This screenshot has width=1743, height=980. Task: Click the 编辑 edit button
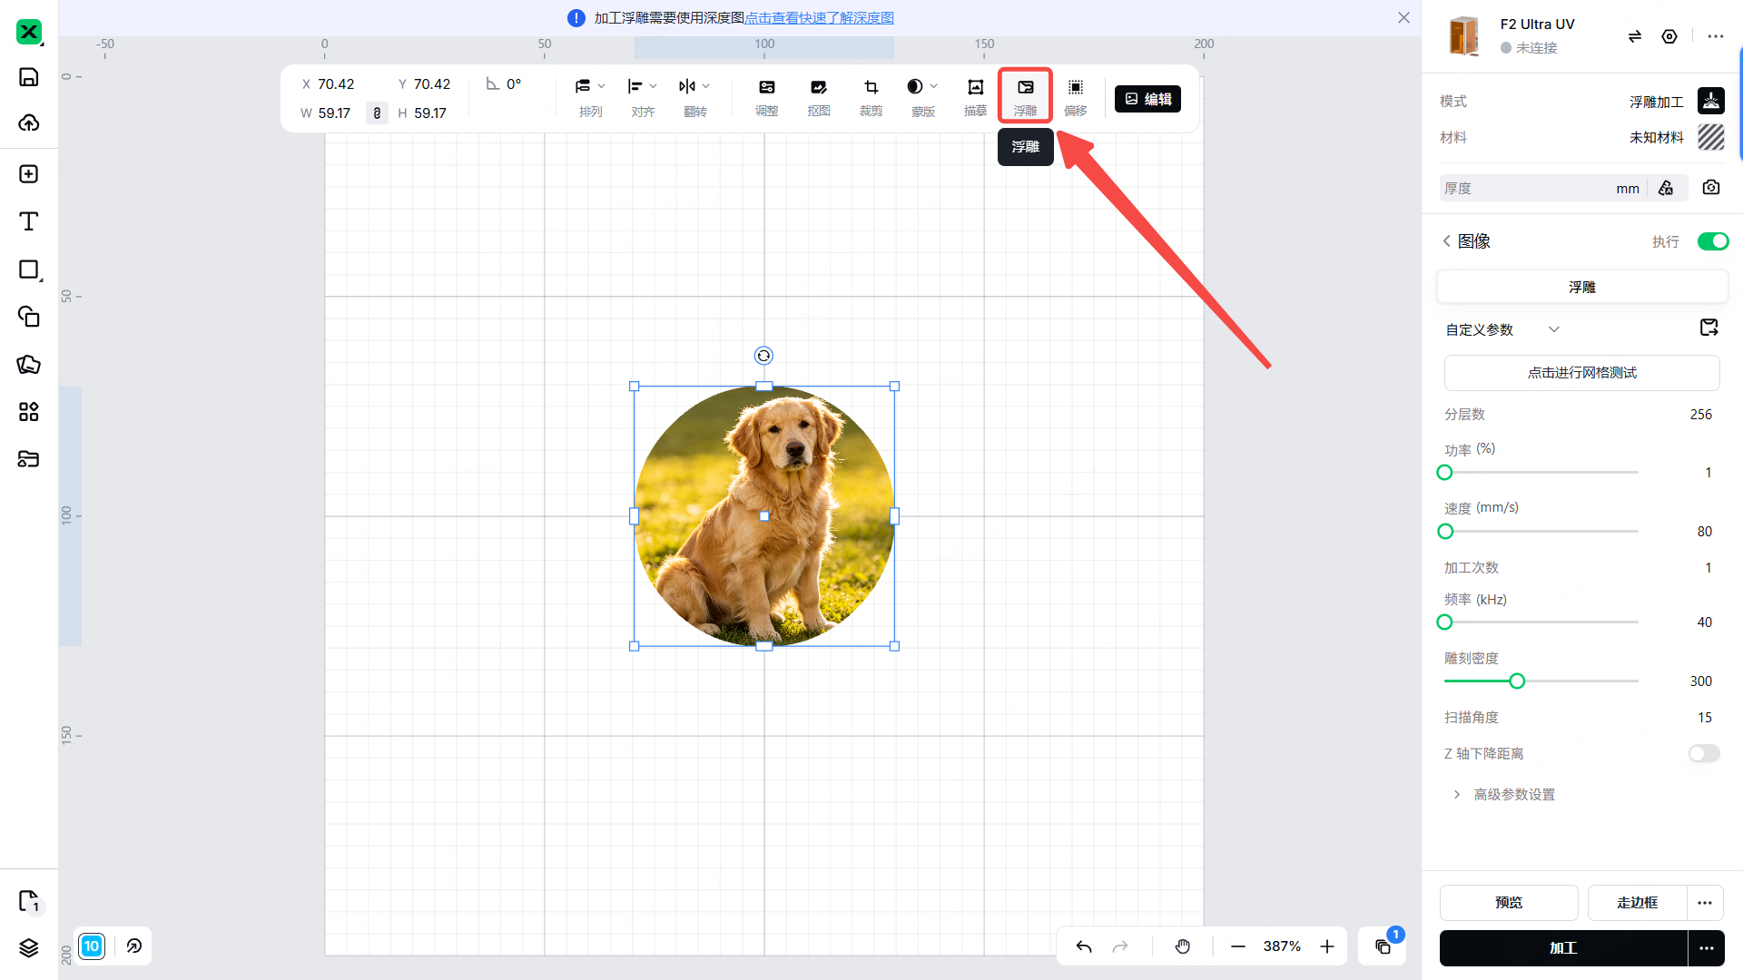[1147, 99]
